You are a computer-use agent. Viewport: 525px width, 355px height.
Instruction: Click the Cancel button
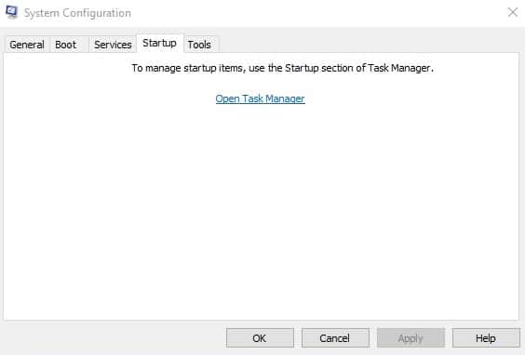pos(335,338)
